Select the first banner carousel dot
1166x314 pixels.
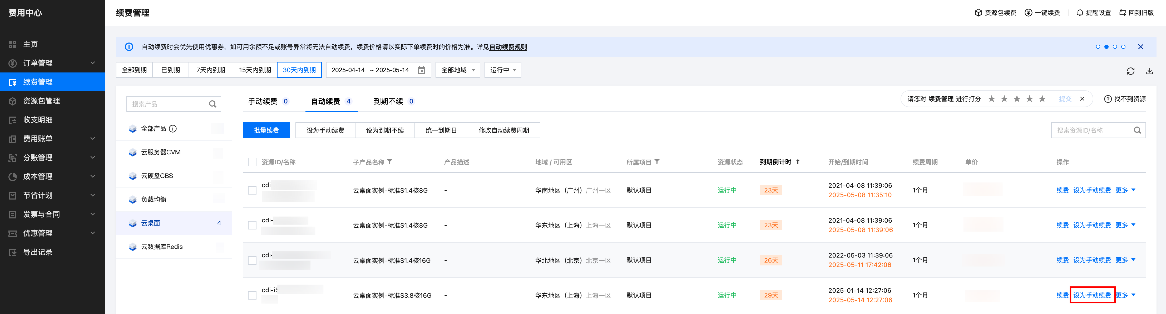pos(1098,47)
